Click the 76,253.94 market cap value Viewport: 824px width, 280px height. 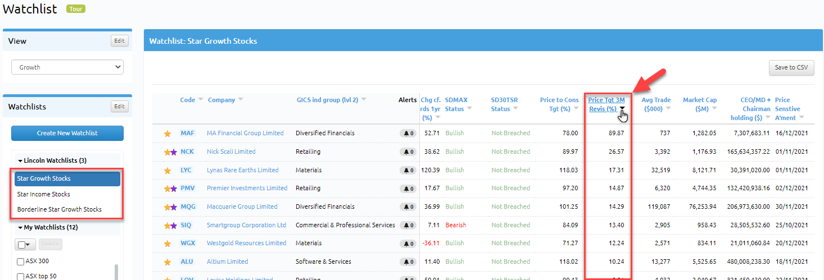[703, 207]
